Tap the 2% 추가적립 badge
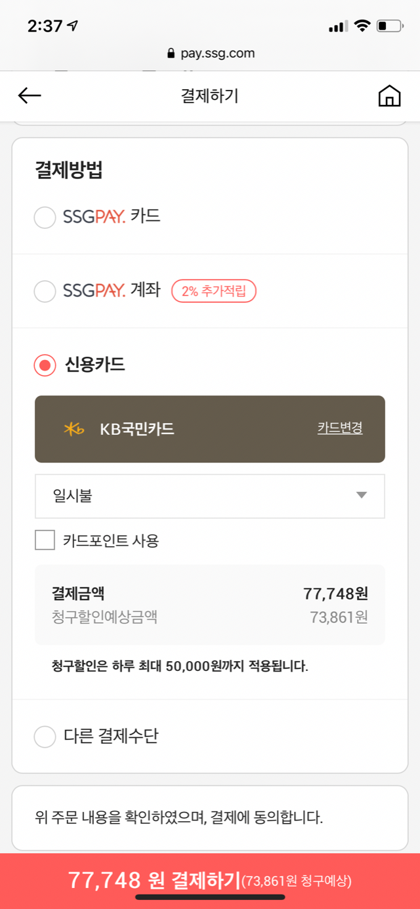 (213, 291)
